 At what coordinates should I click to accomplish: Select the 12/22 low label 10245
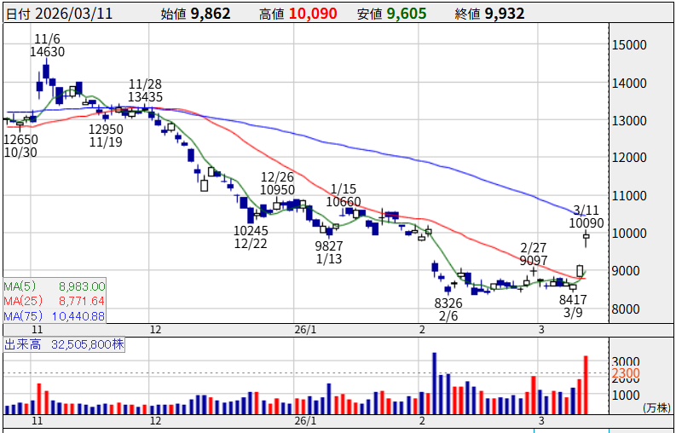point(251,230)
